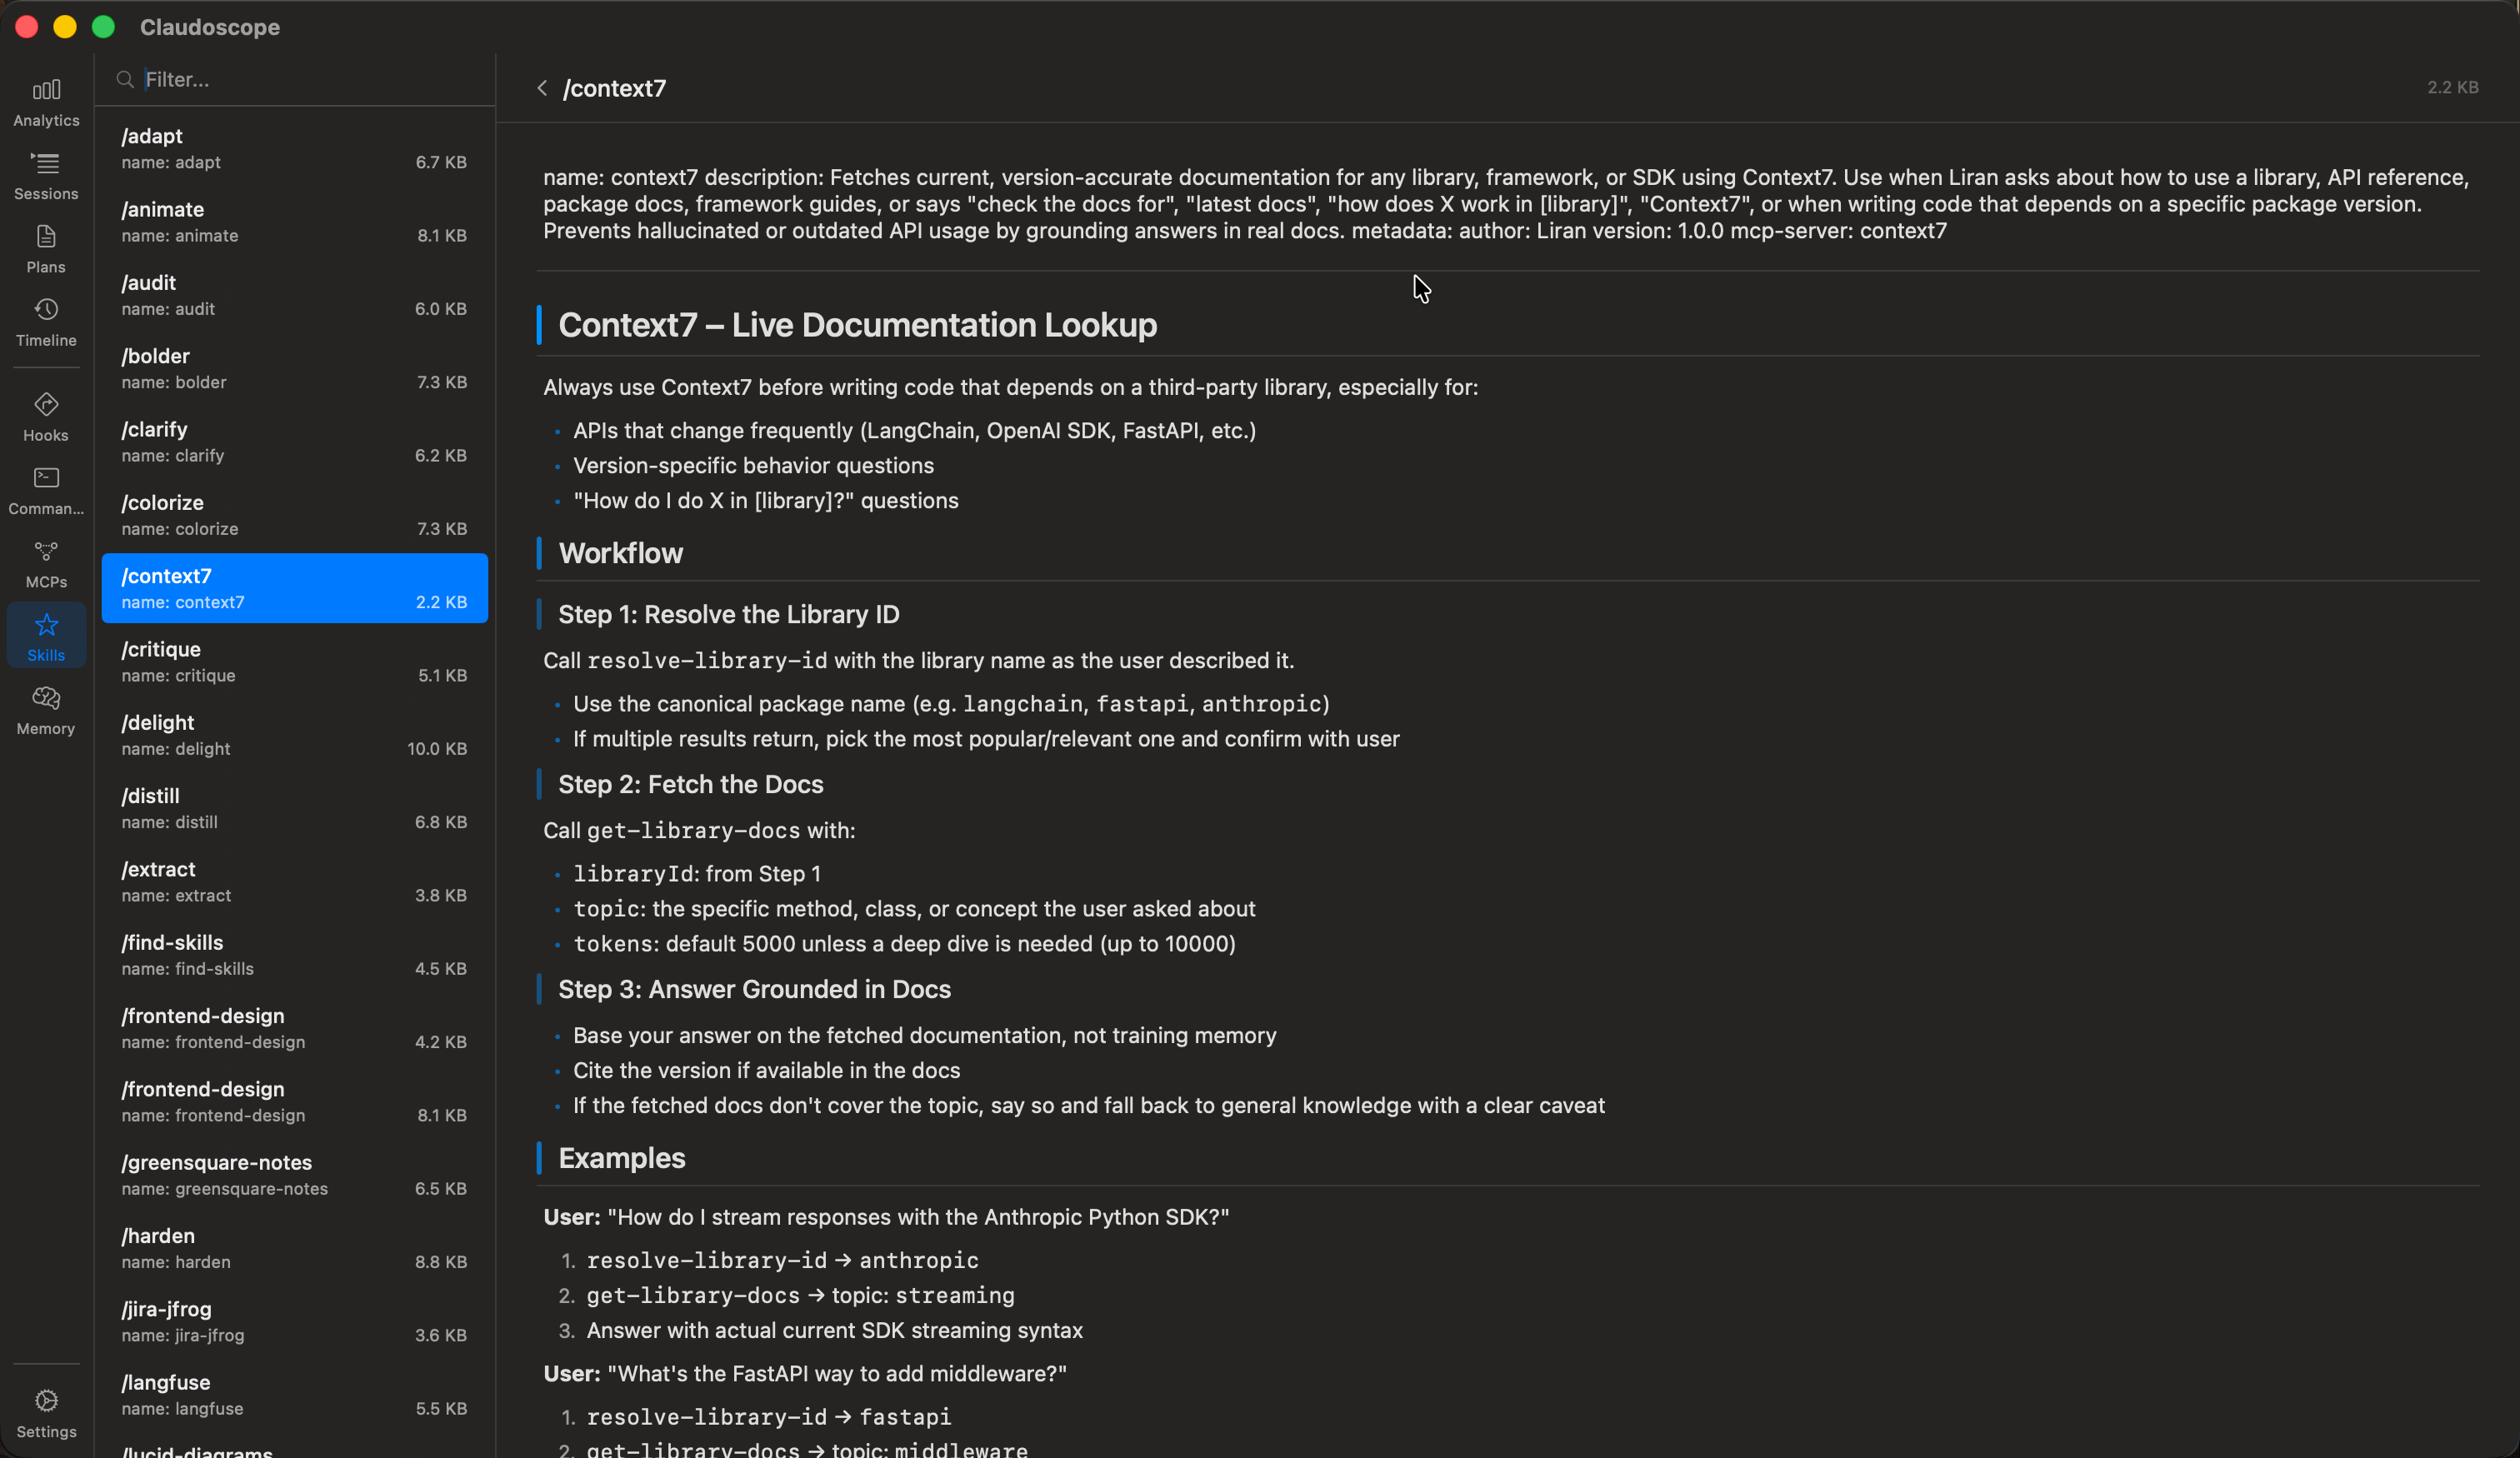This screenshot has height=1458, width=2520.
Task: Select the /critique skill
Action: 293,662
